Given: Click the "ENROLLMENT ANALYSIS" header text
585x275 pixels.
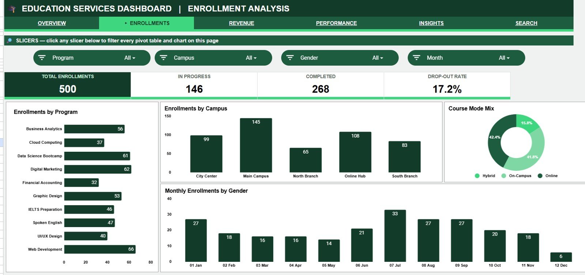Looking at the screenshot, I should (238, 9).
